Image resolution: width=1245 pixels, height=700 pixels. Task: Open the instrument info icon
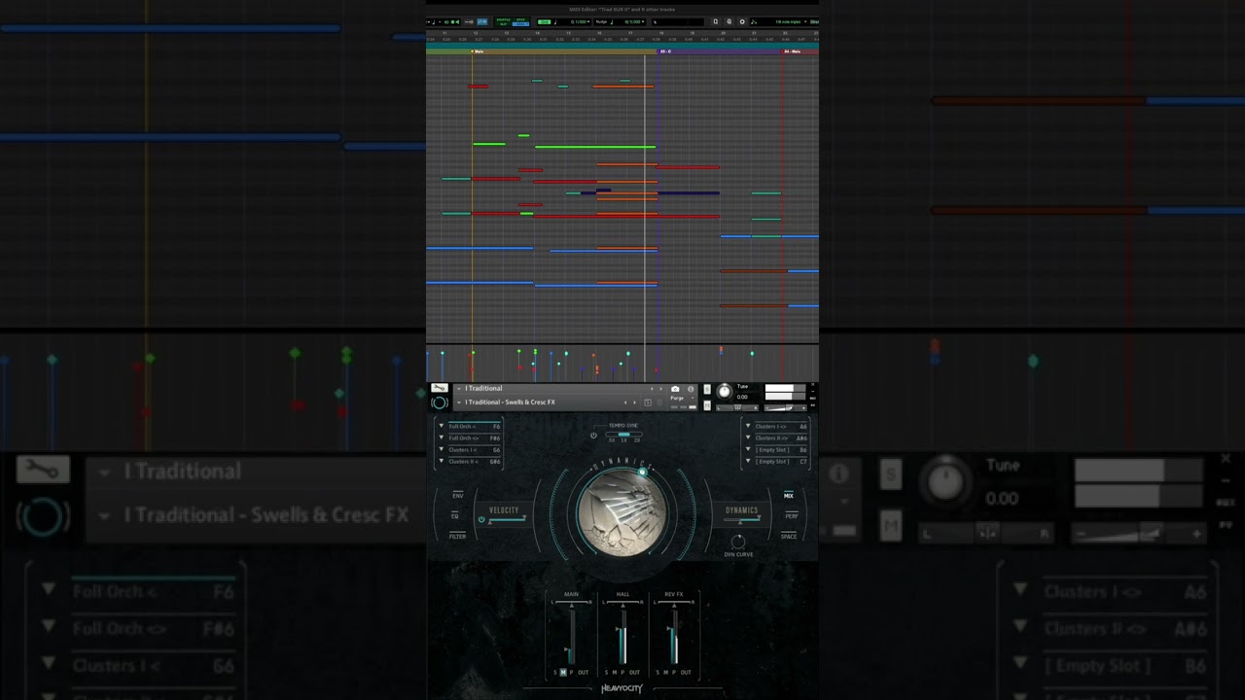[x=691, y=389]
